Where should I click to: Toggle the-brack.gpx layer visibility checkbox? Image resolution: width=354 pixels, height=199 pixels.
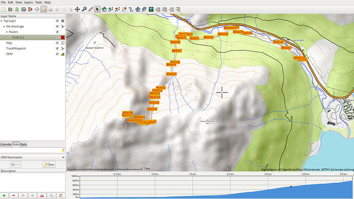[57, 26]
